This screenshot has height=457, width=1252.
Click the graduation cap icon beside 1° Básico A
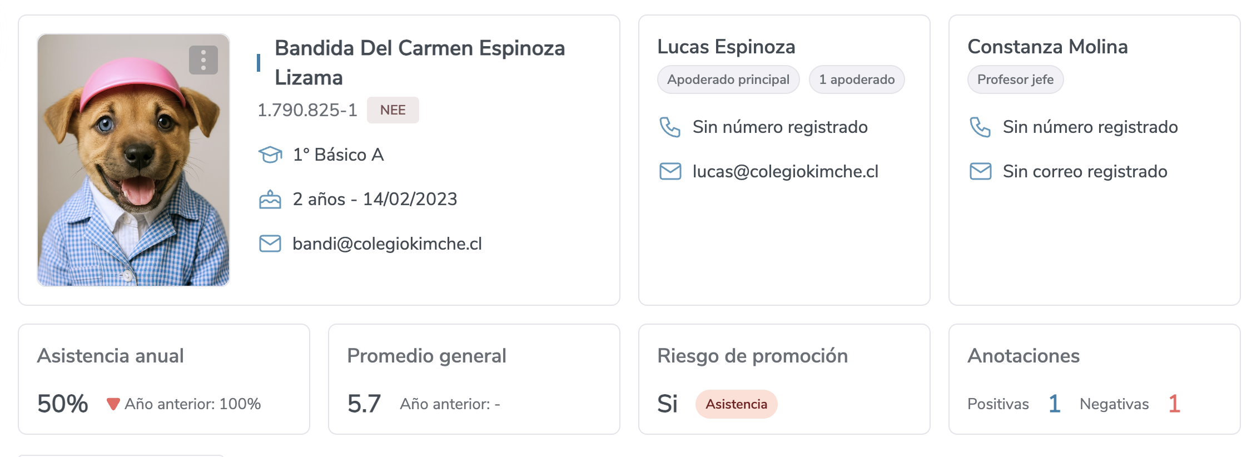point(270,155)
